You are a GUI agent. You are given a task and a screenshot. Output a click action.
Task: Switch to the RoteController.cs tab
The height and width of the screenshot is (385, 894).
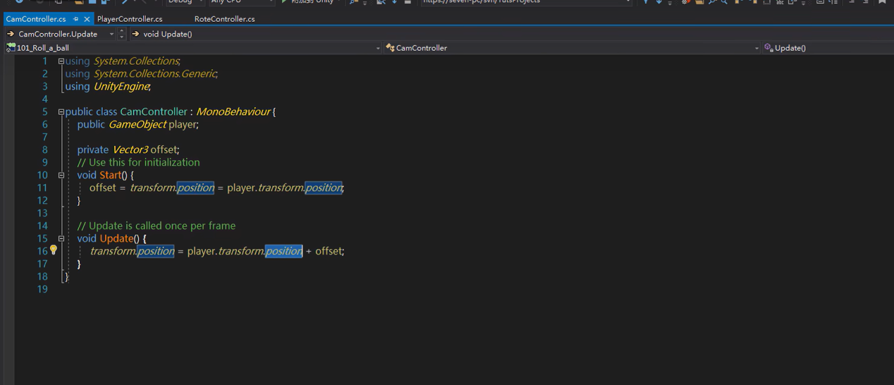tap(224, 19)
